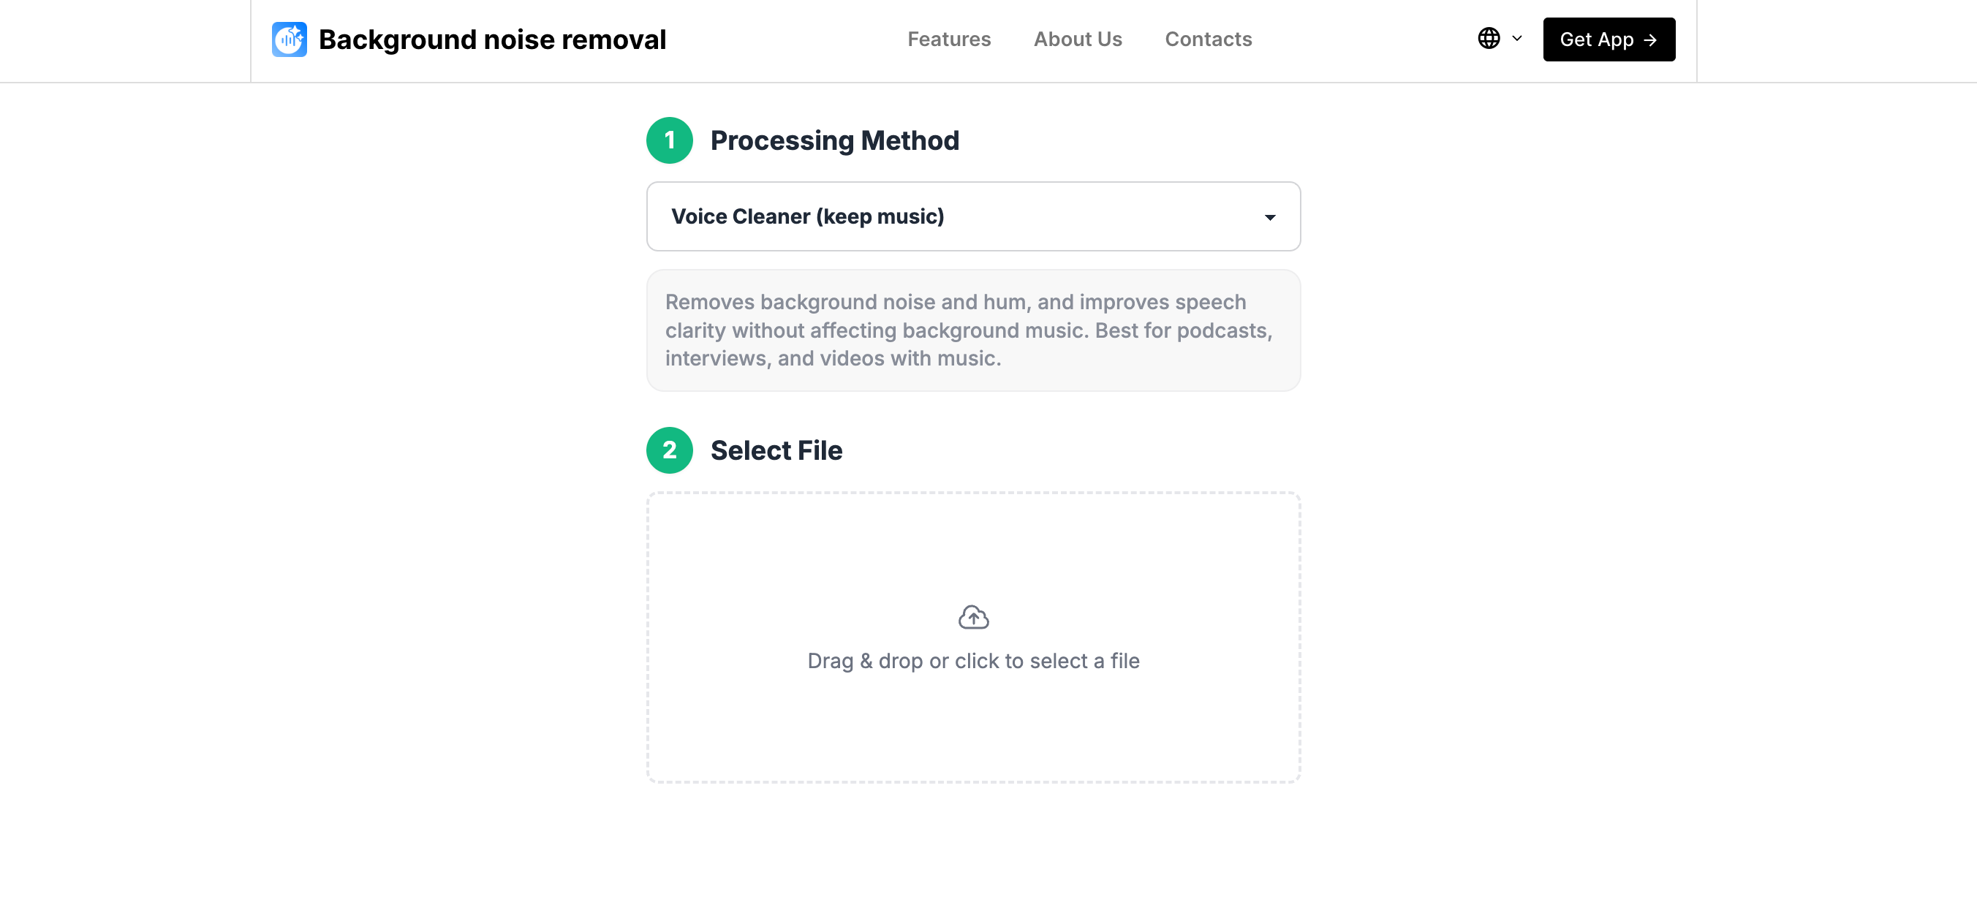The height and width of the screenshot is (924, 1977).
Task: Open the Processing Method dropdown
Action: pos(972,216)
